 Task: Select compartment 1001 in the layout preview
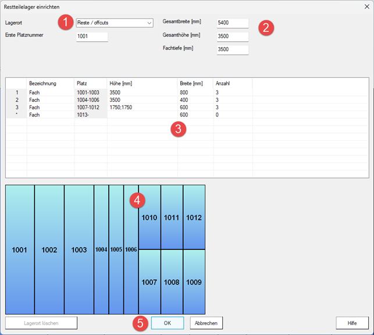(x=20, y=250)
